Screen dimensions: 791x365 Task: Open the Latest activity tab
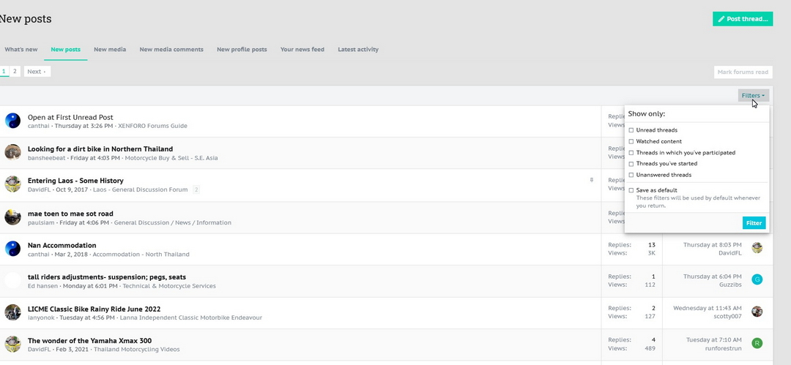[358, 50]
